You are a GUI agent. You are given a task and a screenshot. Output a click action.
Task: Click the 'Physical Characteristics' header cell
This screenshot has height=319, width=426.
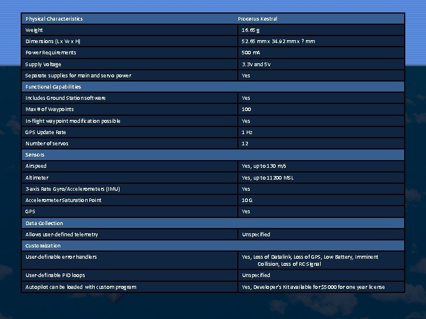tap(54, 19)
